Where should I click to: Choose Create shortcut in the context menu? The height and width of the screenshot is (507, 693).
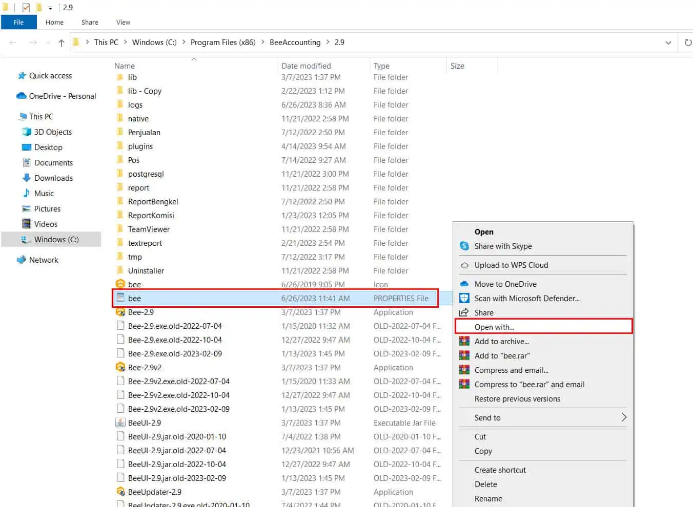[x=500, y=470]
